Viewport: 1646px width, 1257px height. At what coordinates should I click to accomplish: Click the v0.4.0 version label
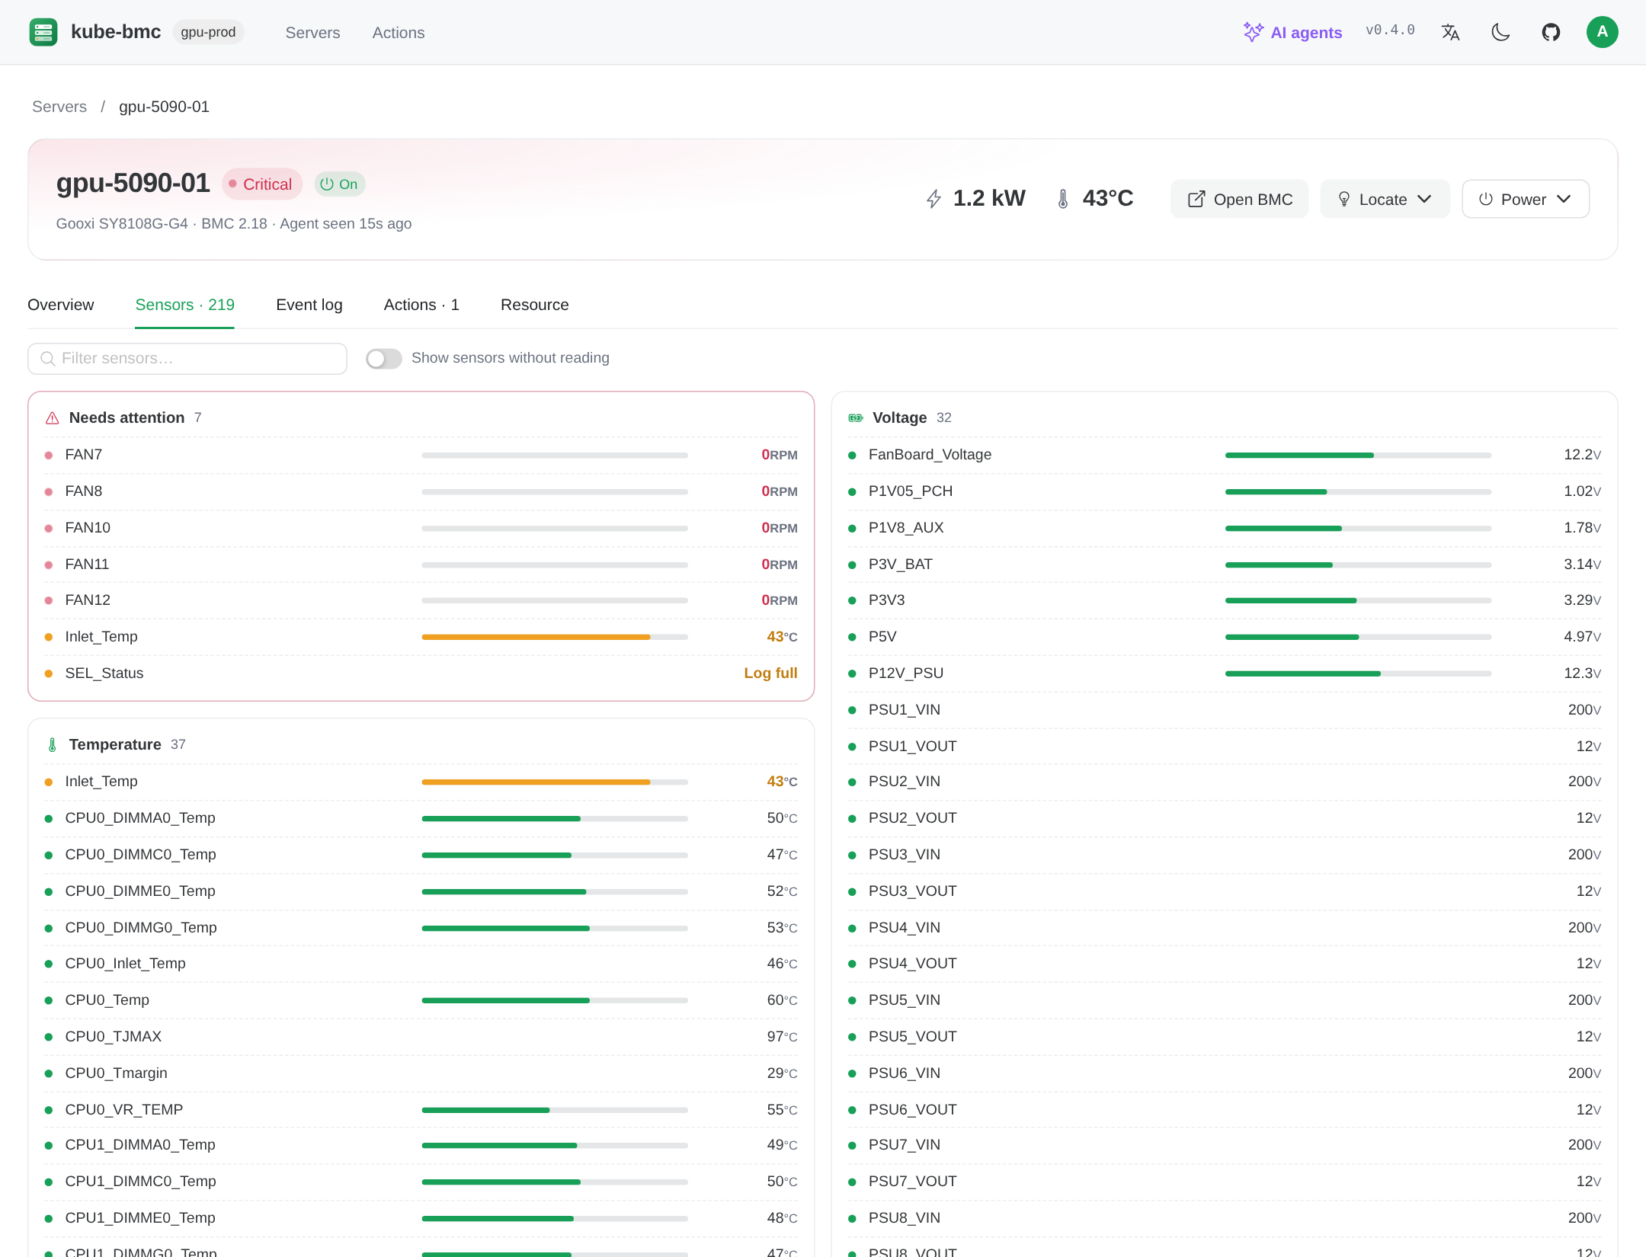(1390, 30)
